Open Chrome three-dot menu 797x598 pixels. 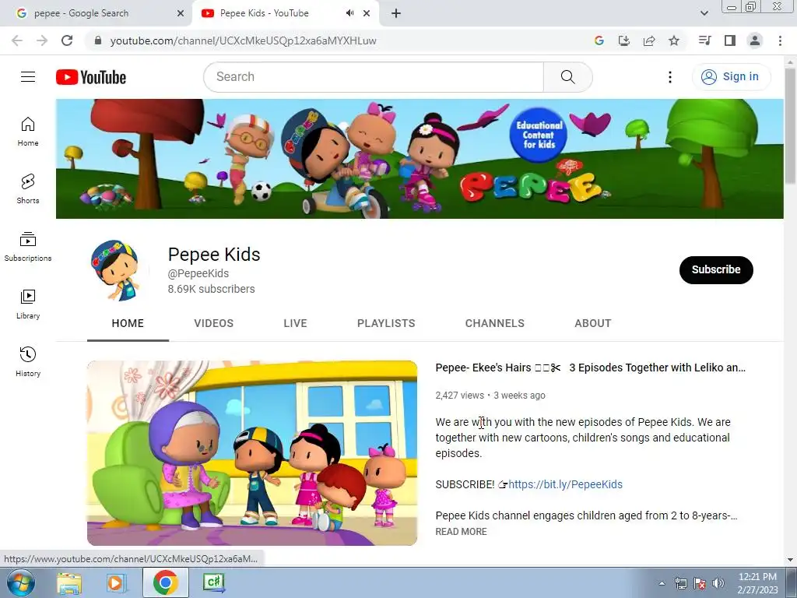click(780, 40)
